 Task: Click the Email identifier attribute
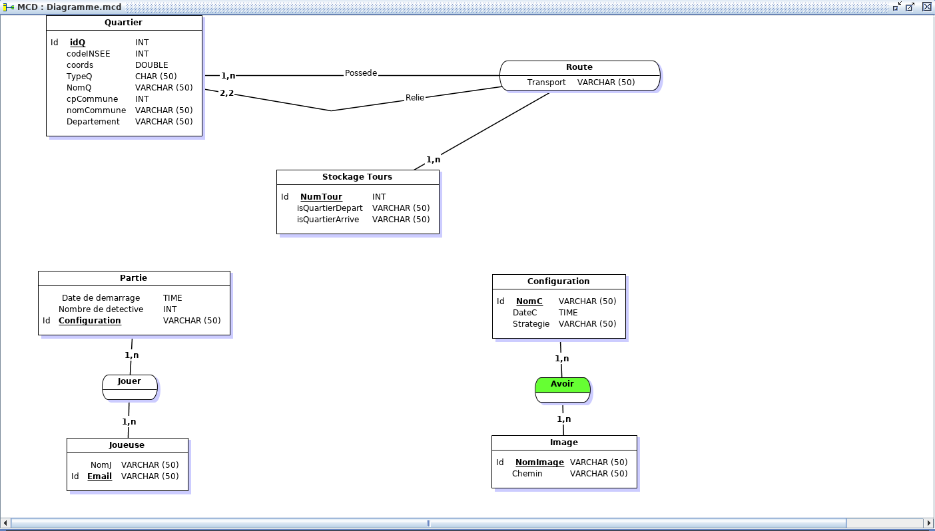click(99, 476)
